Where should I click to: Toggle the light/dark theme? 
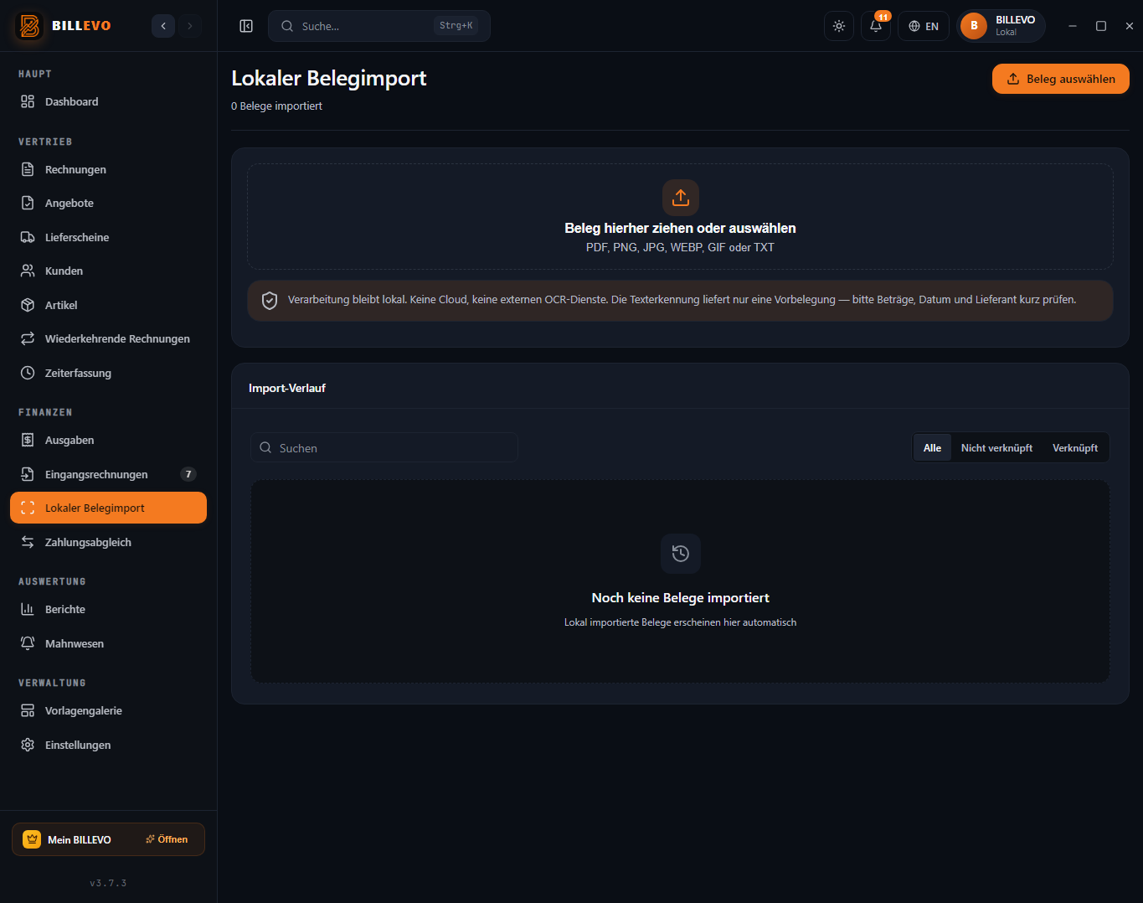pos(839,26)
